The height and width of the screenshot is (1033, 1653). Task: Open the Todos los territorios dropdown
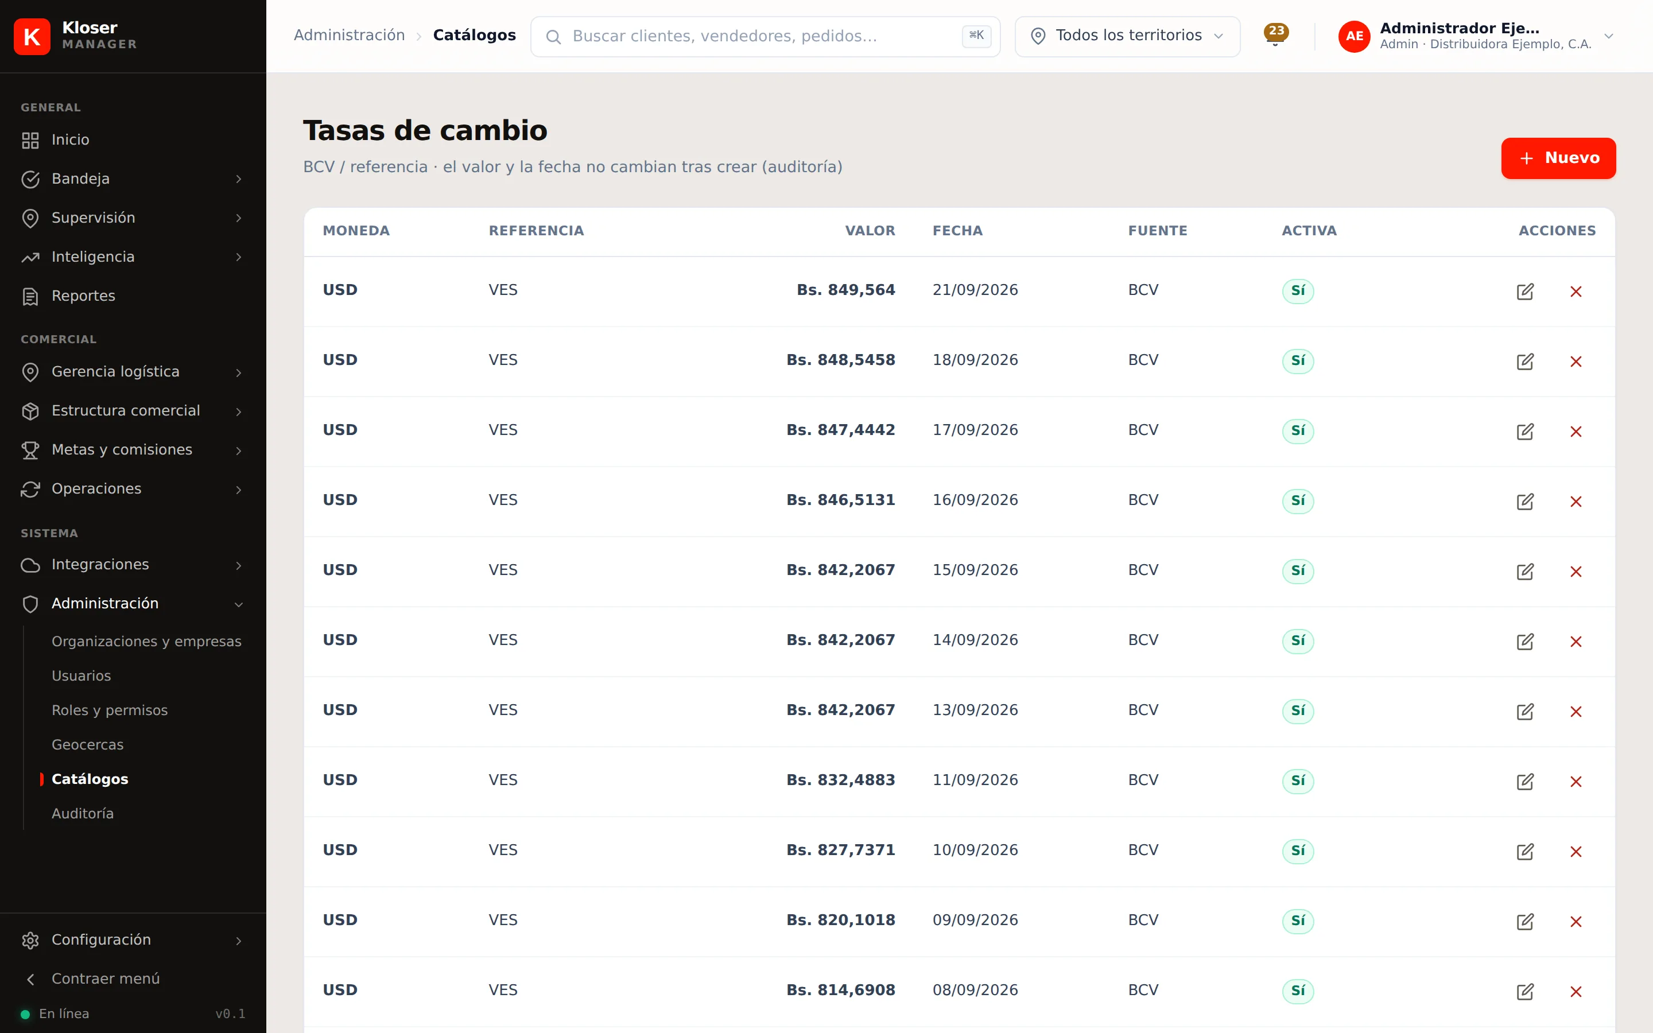coord(1127,36)
